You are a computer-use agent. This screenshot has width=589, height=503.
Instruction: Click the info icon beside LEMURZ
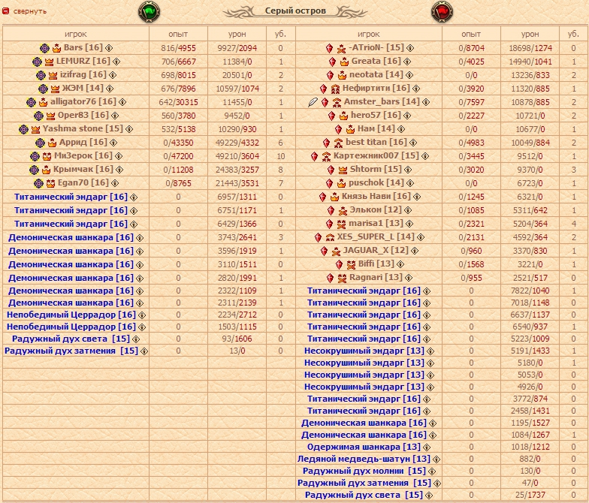116,62
